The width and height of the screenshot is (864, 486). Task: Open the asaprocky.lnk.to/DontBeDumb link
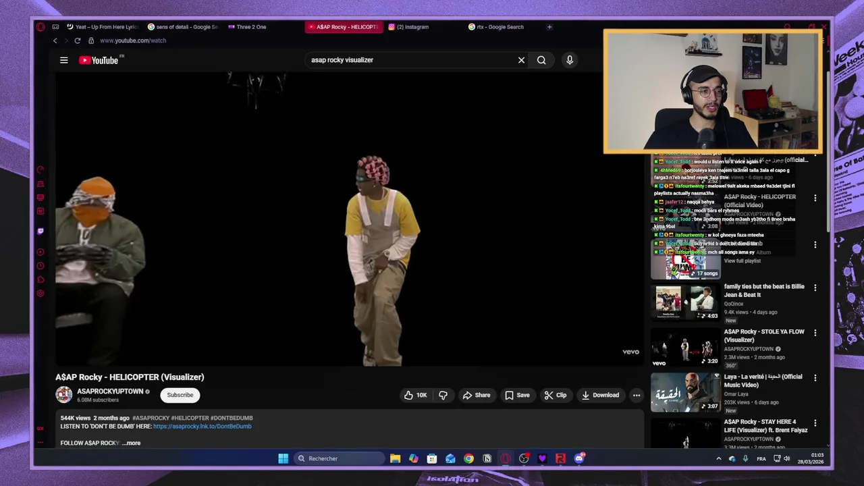pos(202,427)
